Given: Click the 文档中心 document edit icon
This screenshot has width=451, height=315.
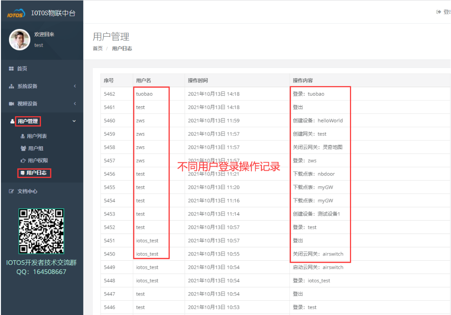Looking at the screenshot, I should [11, 191].
